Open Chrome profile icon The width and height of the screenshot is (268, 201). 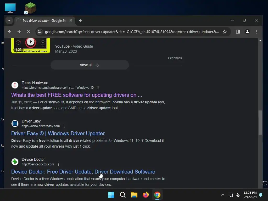tap(247, 32)
